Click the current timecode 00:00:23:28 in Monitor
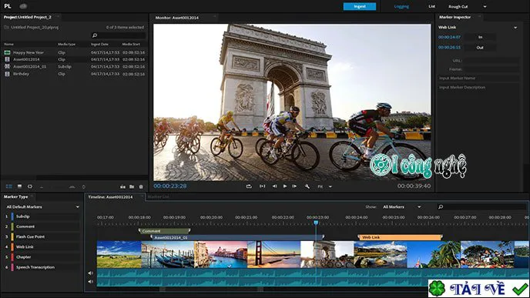The image size is (530, 298). [x=170, y=186]
